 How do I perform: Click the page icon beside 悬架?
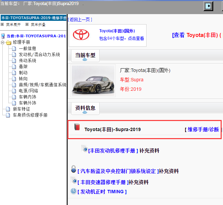coord(14,67)
